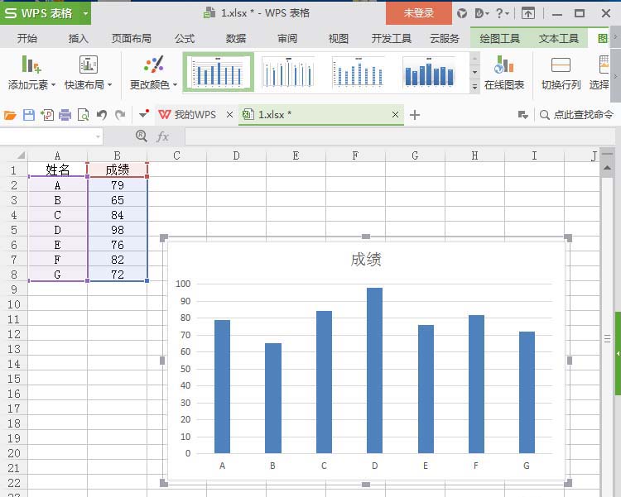Open the 插入 ribbon tab
This screenshot has height=497, width=621.
[78, 38]
